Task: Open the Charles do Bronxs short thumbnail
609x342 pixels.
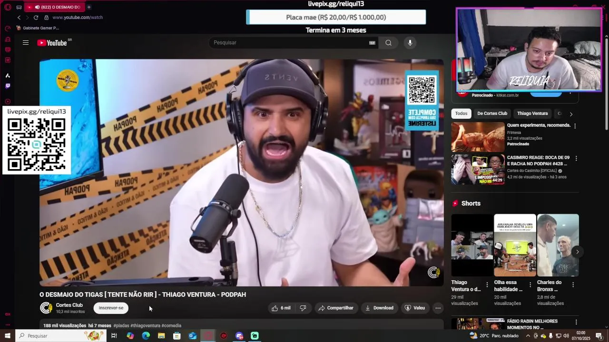Action: (x=558, y=245)
